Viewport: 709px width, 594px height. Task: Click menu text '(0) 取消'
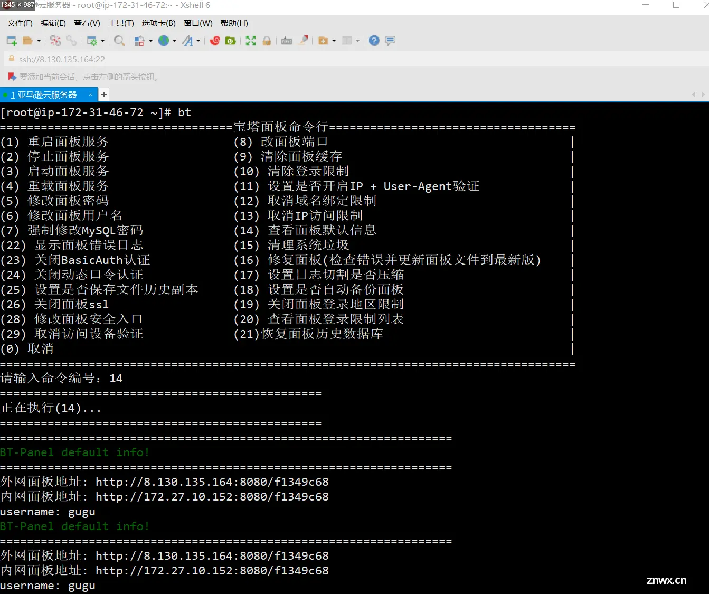[x=27, y=348]
